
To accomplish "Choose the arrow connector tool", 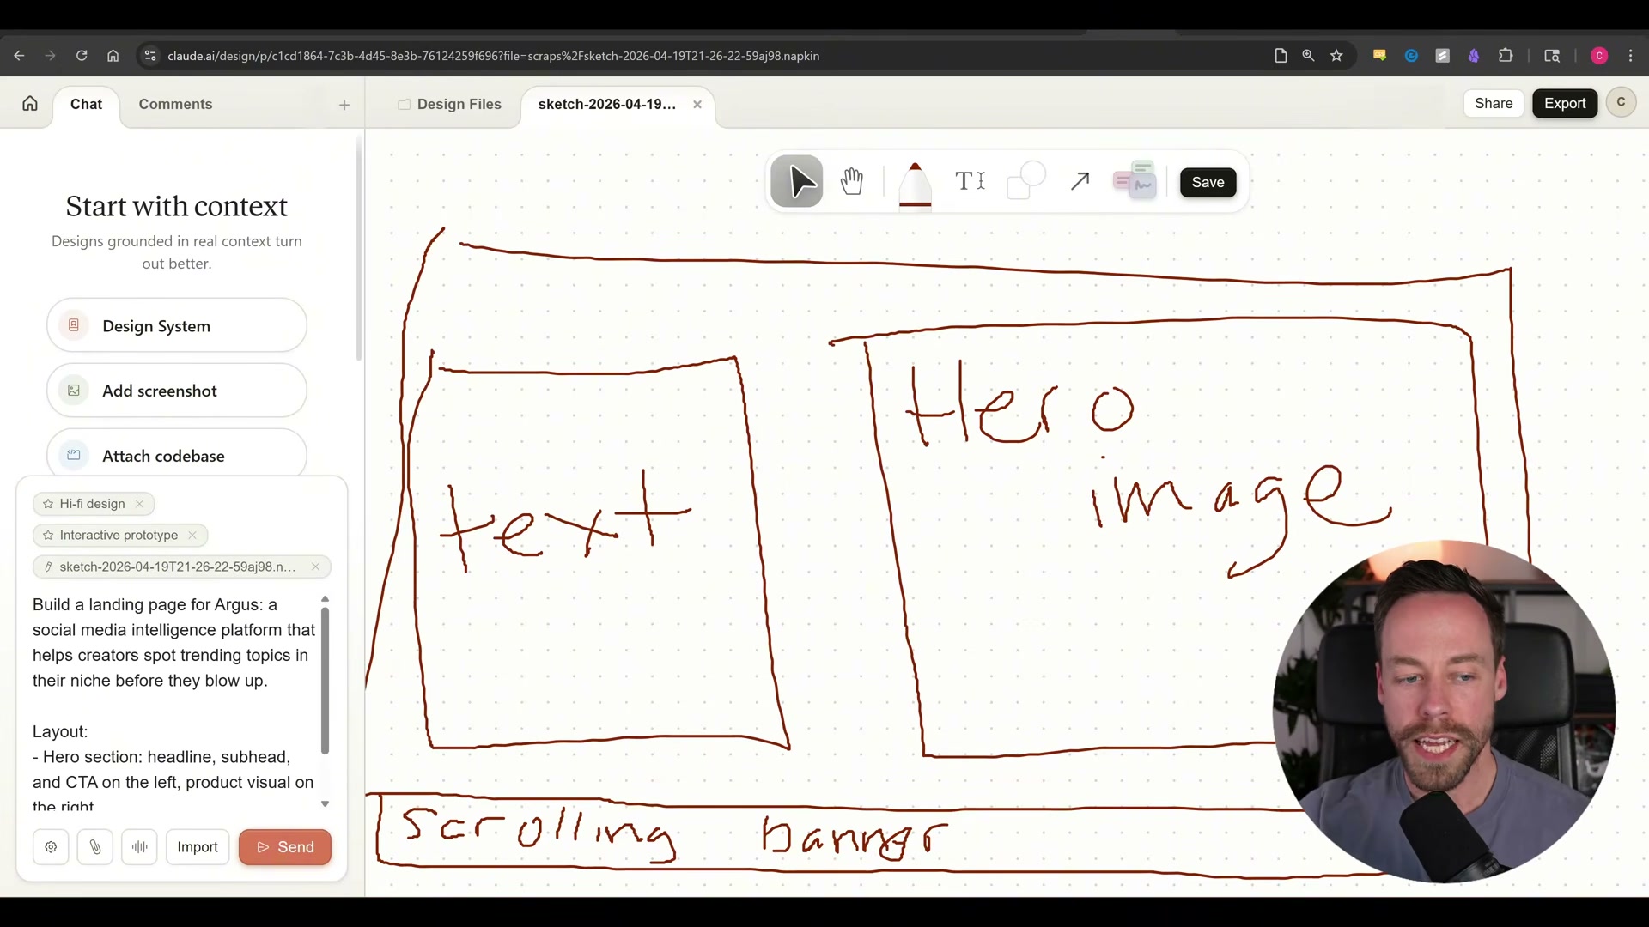I will (x=1080, y=181).
